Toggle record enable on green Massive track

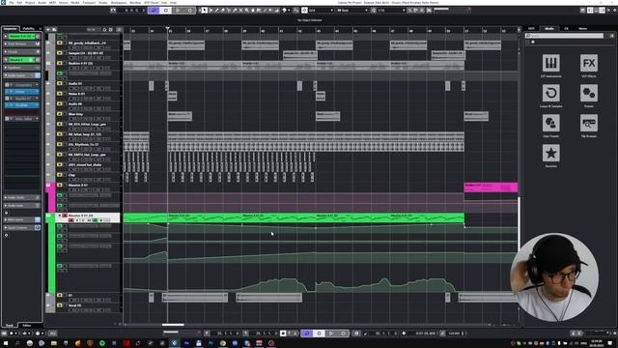click(71, 220)
